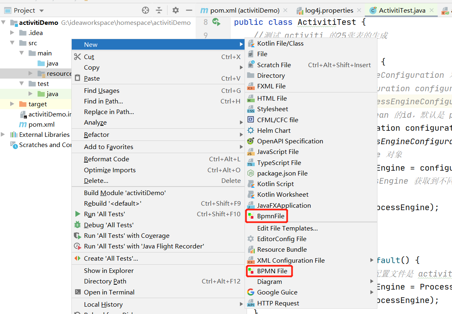Click the JavaScript File icon
Screen dimensions: 452x314
(x=251, y=152)
